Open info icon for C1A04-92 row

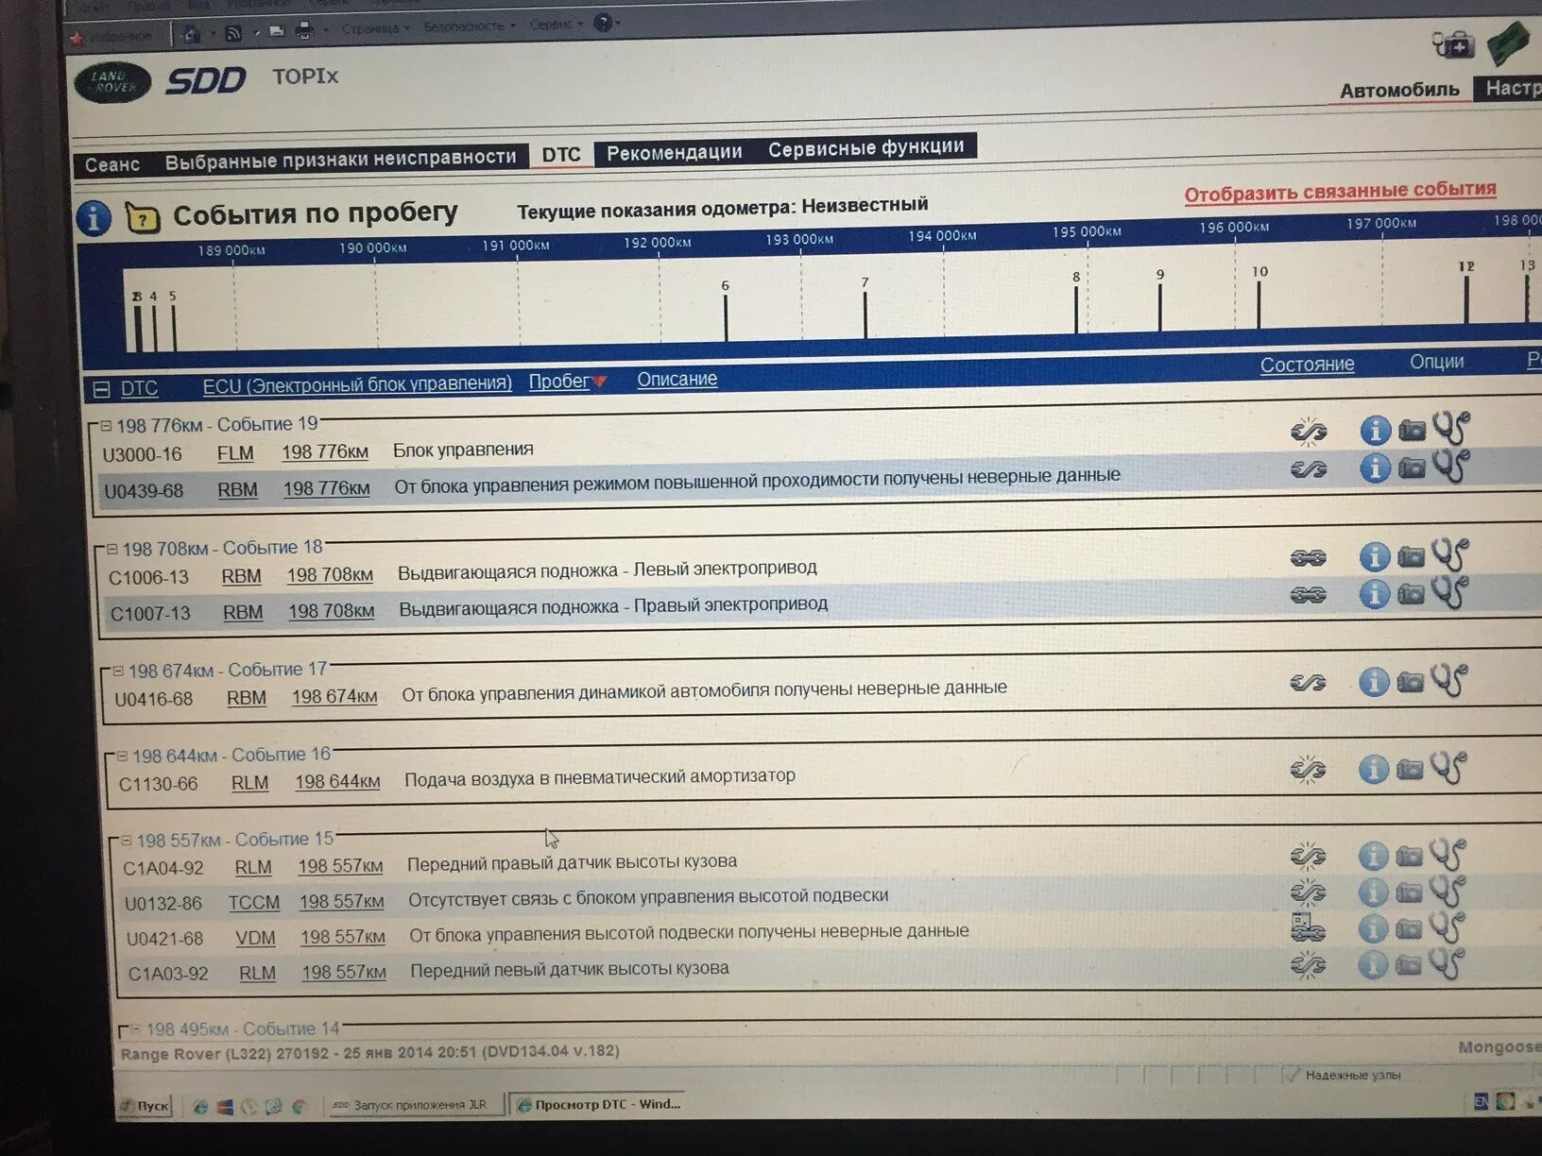click(1373, 857)
